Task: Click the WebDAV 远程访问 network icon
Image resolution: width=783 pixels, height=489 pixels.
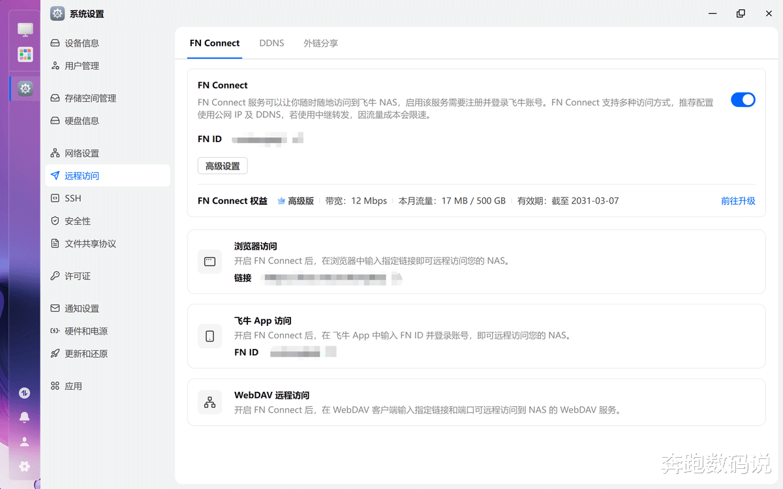Action: coord(209,403)
